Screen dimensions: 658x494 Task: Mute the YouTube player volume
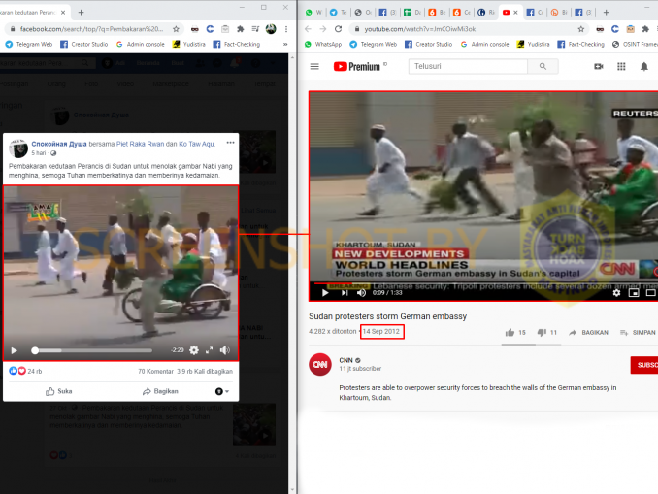click(361, 293)
